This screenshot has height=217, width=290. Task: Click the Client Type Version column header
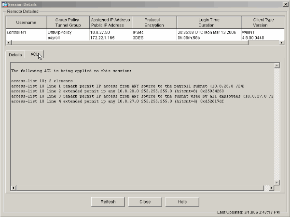pyautogui.click(x=263, y=23)
